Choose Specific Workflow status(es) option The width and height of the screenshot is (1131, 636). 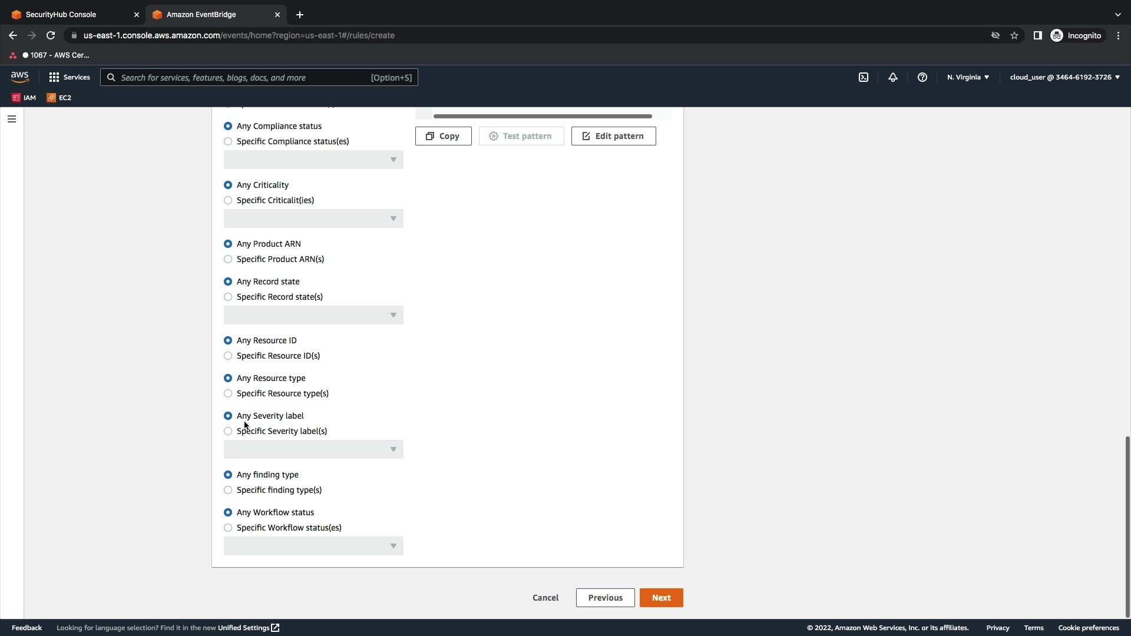pyautogui.click(x=228, y=528)
